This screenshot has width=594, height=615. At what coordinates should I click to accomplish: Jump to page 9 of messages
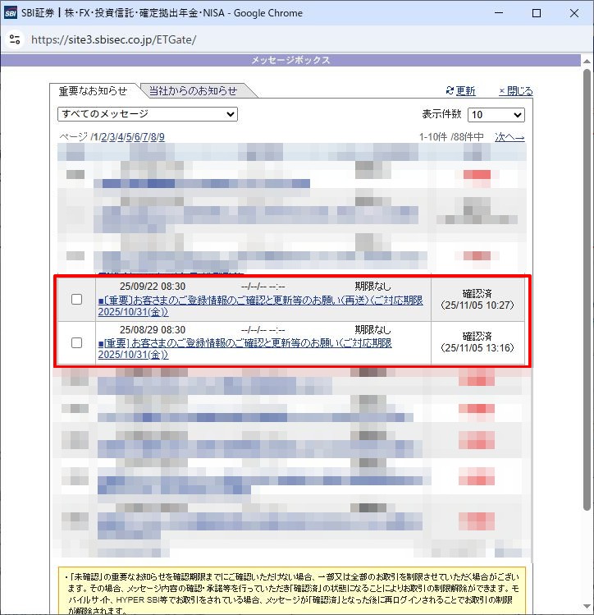coord(162,137)
